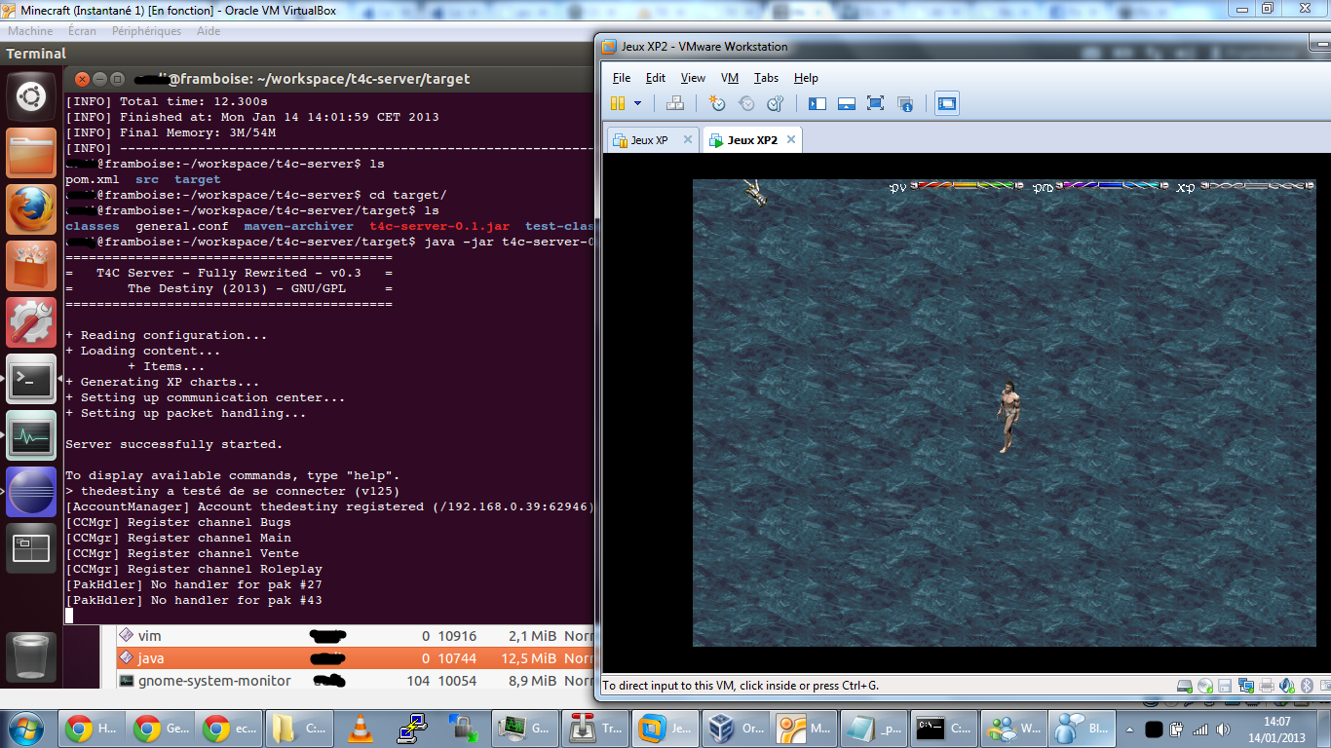Click the Windows volume speaker tray icon
Image resolution: width=1331 pixels, height=748 pixels.
(1226, 729)
